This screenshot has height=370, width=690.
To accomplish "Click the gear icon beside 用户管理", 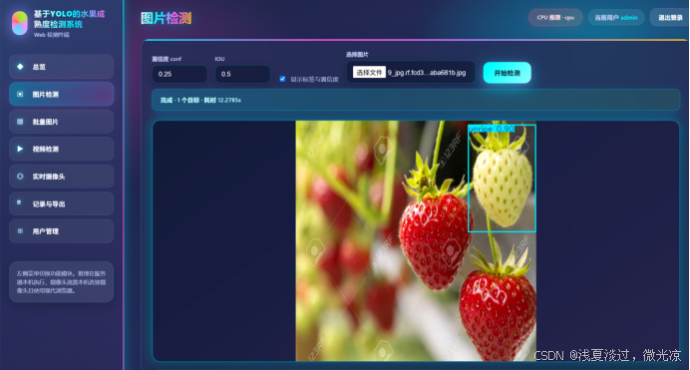I will [20, 230].
